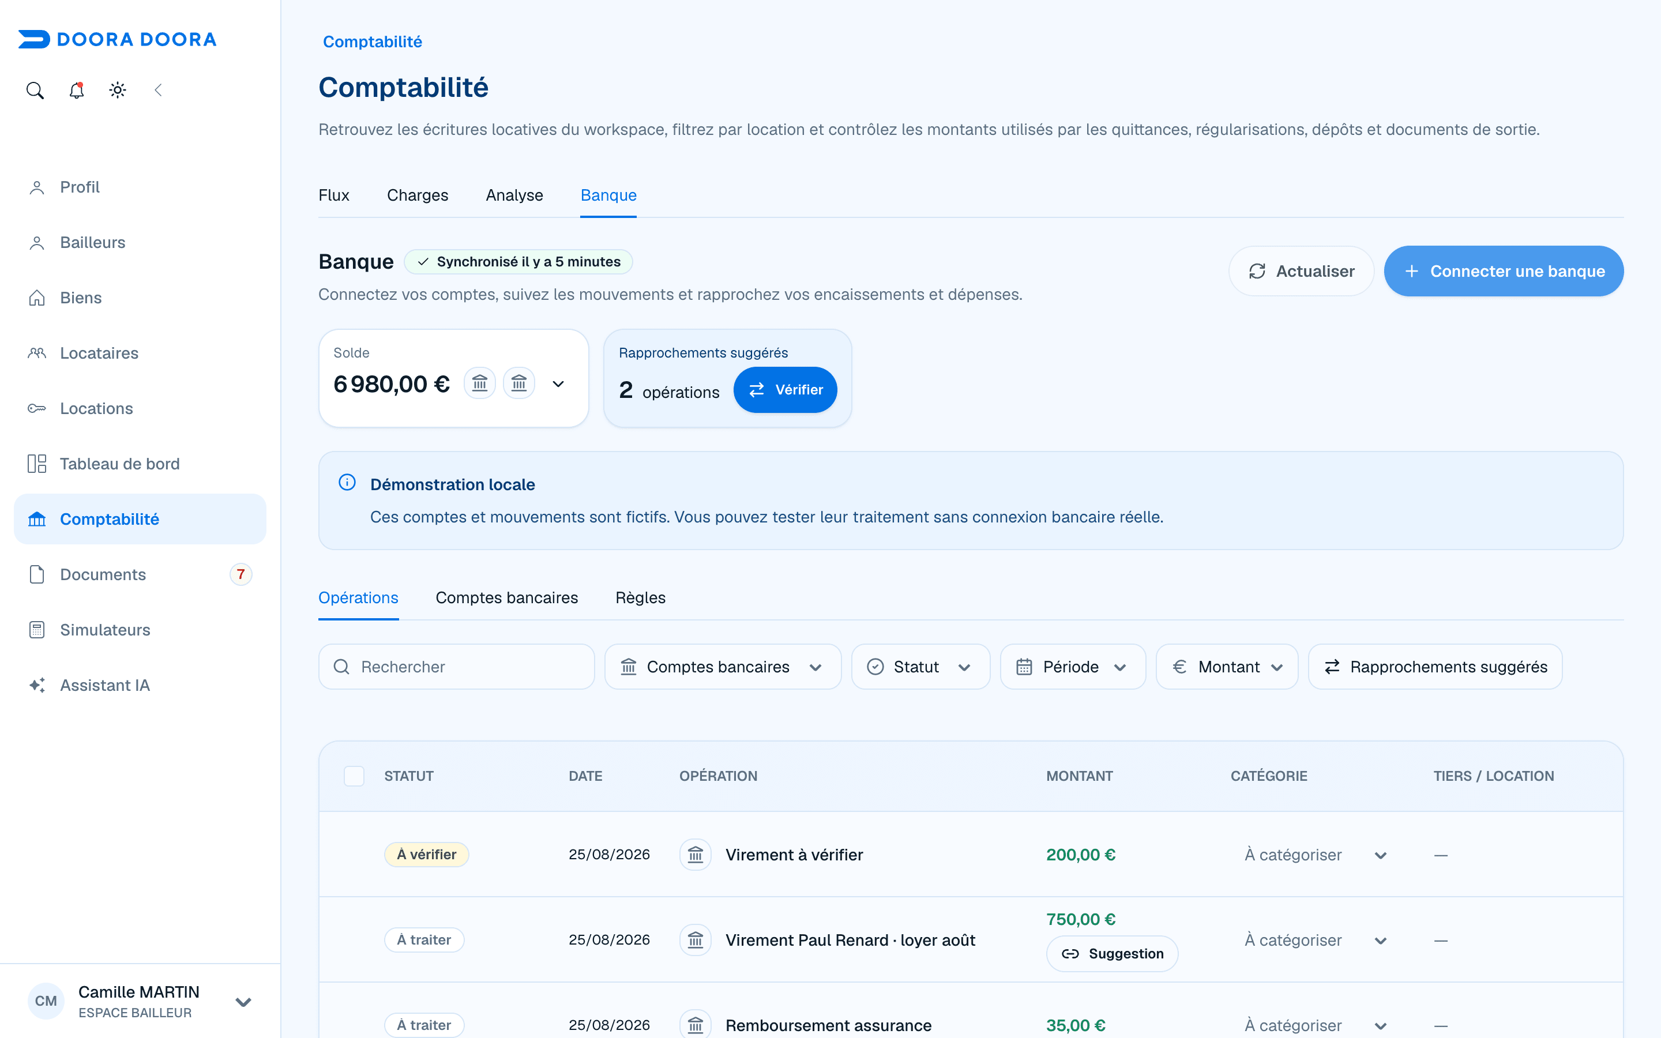Open category dropdown for Virement Paul Renard
The height and width of the screenshot is (1038, 1661).
click(x=1316, y=940)
